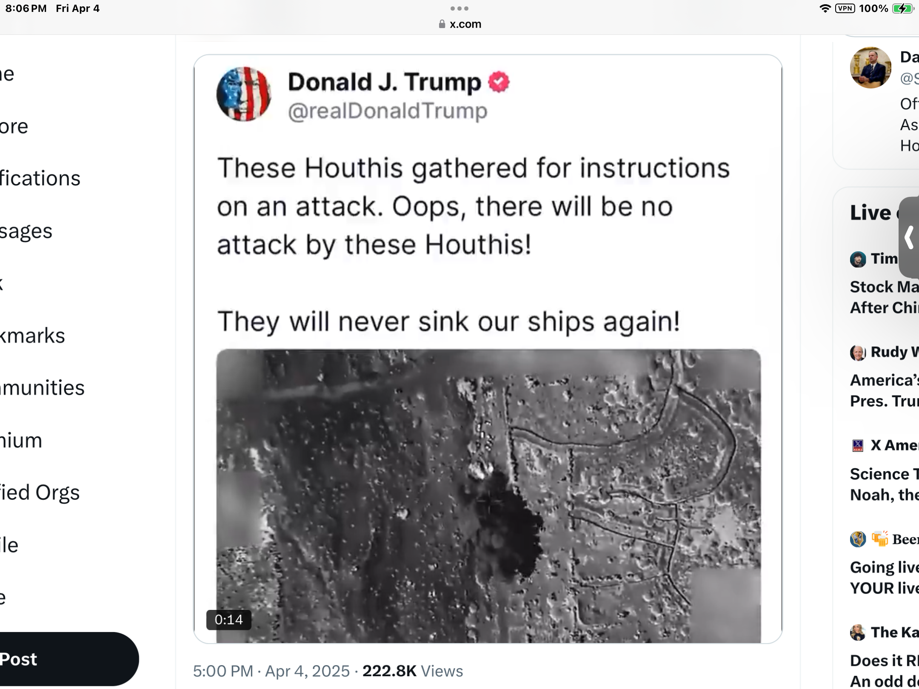
Task: Click the Rudy avatar in Live list
Action: pos(858,353)
